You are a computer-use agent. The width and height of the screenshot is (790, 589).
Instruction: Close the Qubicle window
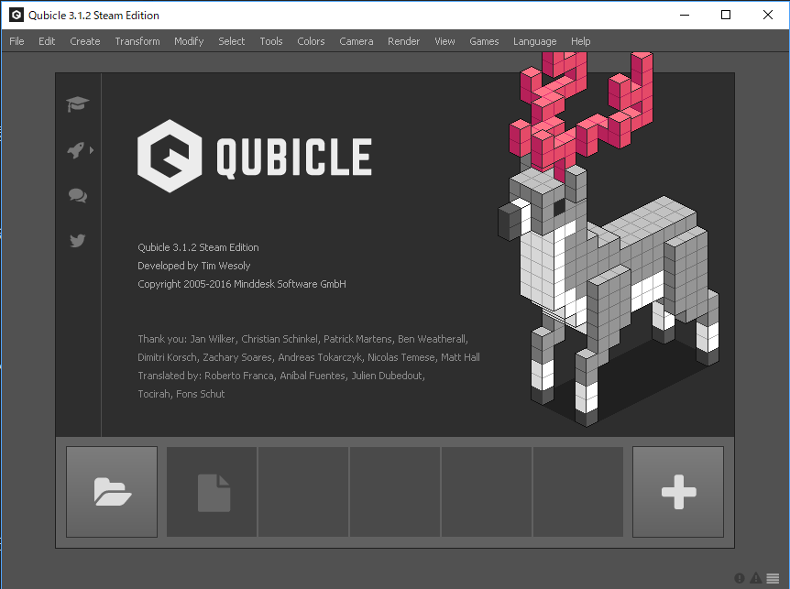click(x=768, y=15)
